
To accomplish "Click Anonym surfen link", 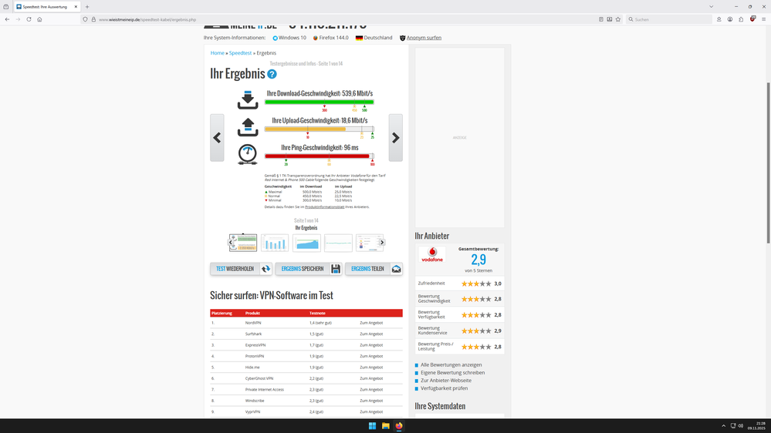I will click(x=424, y=38).
